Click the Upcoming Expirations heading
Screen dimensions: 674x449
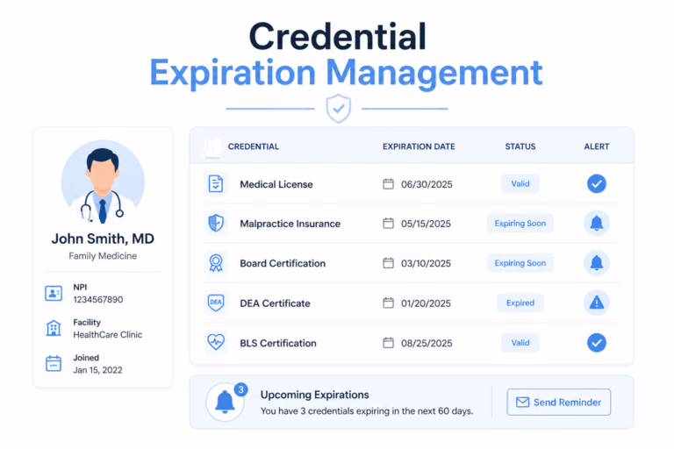315,395
